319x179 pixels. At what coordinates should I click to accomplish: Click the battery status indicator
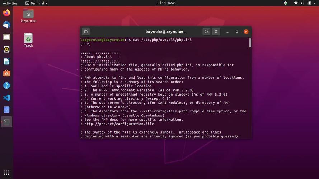309,3
